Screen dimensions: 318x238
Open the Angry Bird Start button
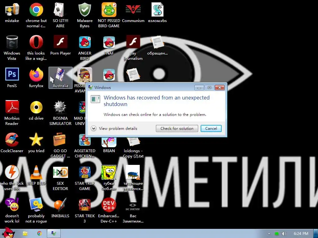[x=8, y=233]
